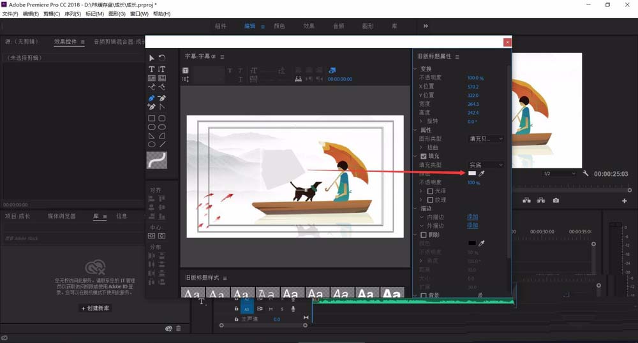This screenshot has width=638, height=343.
Task: Select the Rectangle shape tool
Action: (151, 118)
